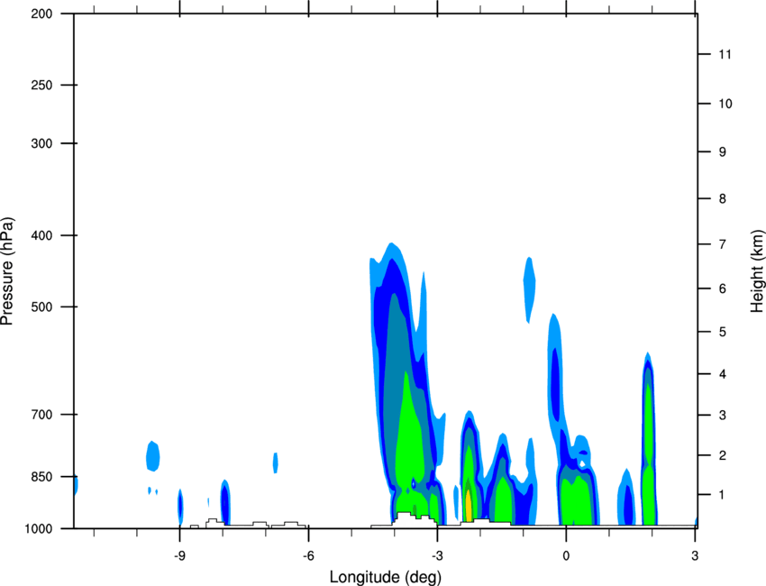
Task: Click the 7 km height label
Action: click(723, 244)
